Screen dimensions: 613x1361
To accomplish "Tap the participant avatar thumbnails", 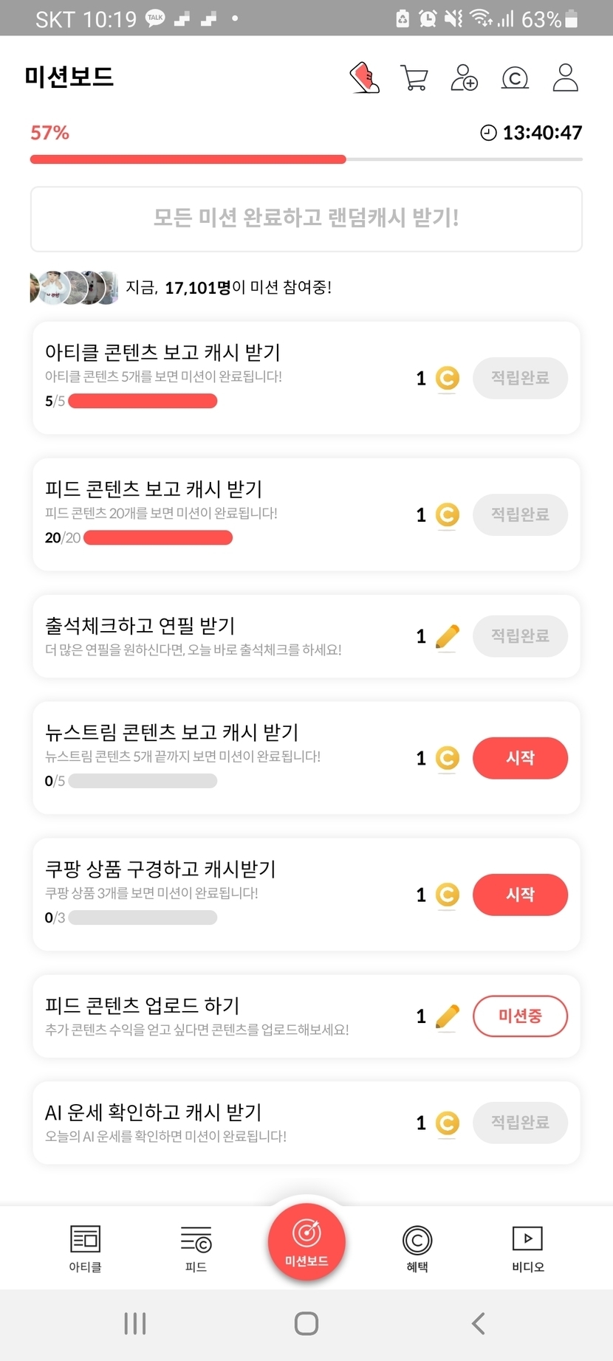I will (x=73, y=288).
